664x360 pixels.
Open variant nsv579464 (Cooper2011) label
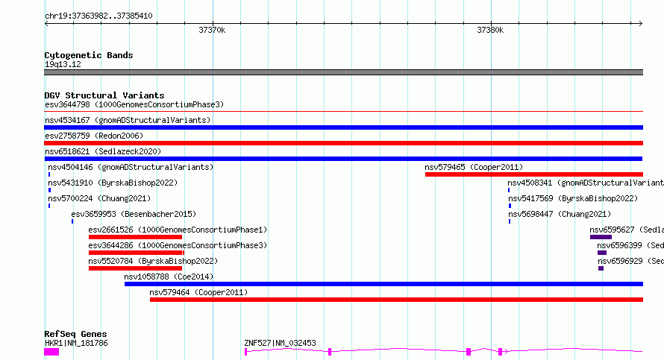(198, 292)
